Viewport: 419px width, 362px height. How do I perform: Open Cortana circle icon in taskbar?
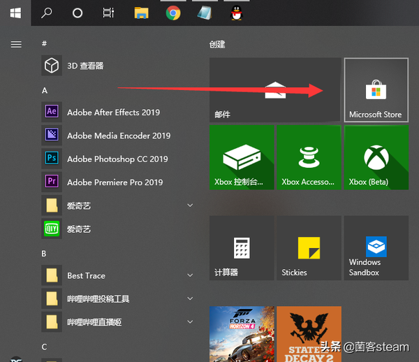pos(78,13)
